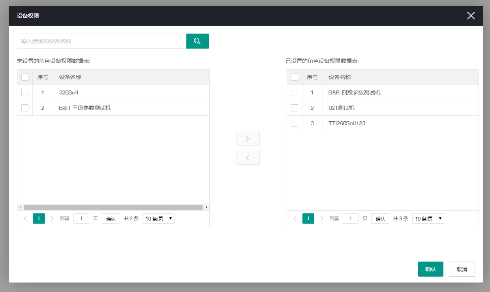Check the checkbox for B&R 四段参数测试机

point(295,92)
